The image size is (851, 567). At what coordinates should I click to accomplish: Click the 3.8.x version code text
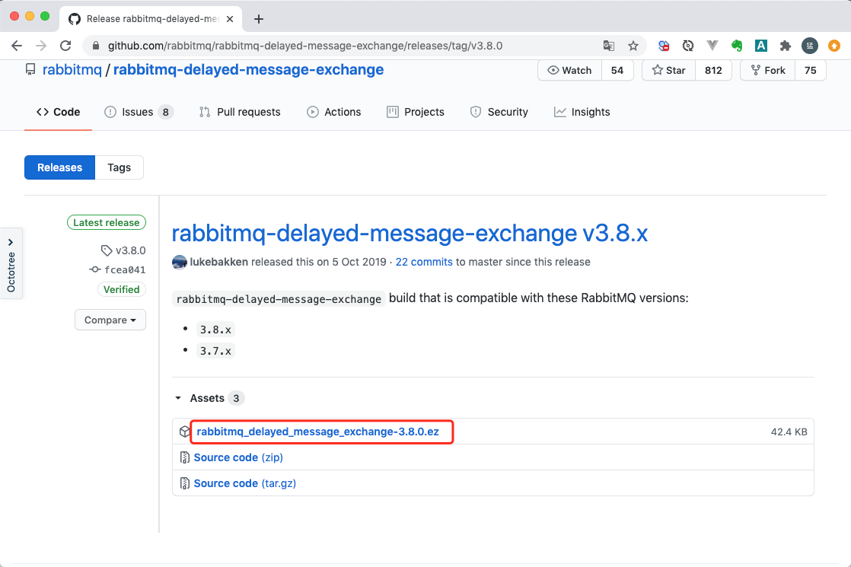point(215,330)
